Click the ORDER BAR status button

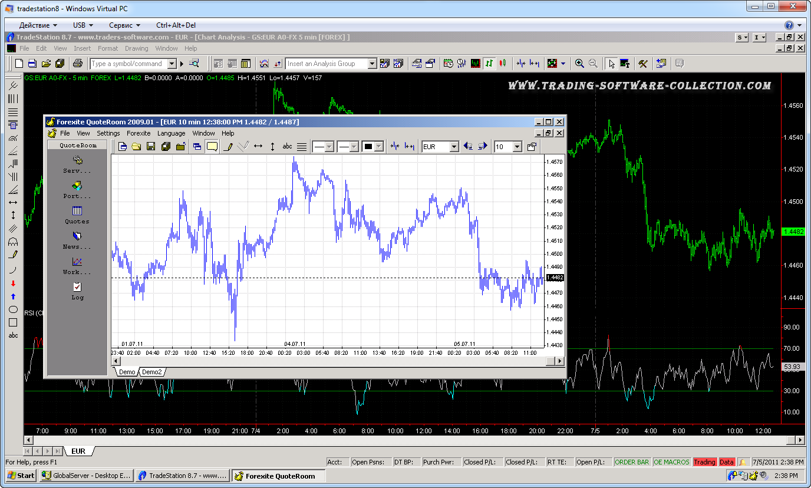tap(632, 462)
